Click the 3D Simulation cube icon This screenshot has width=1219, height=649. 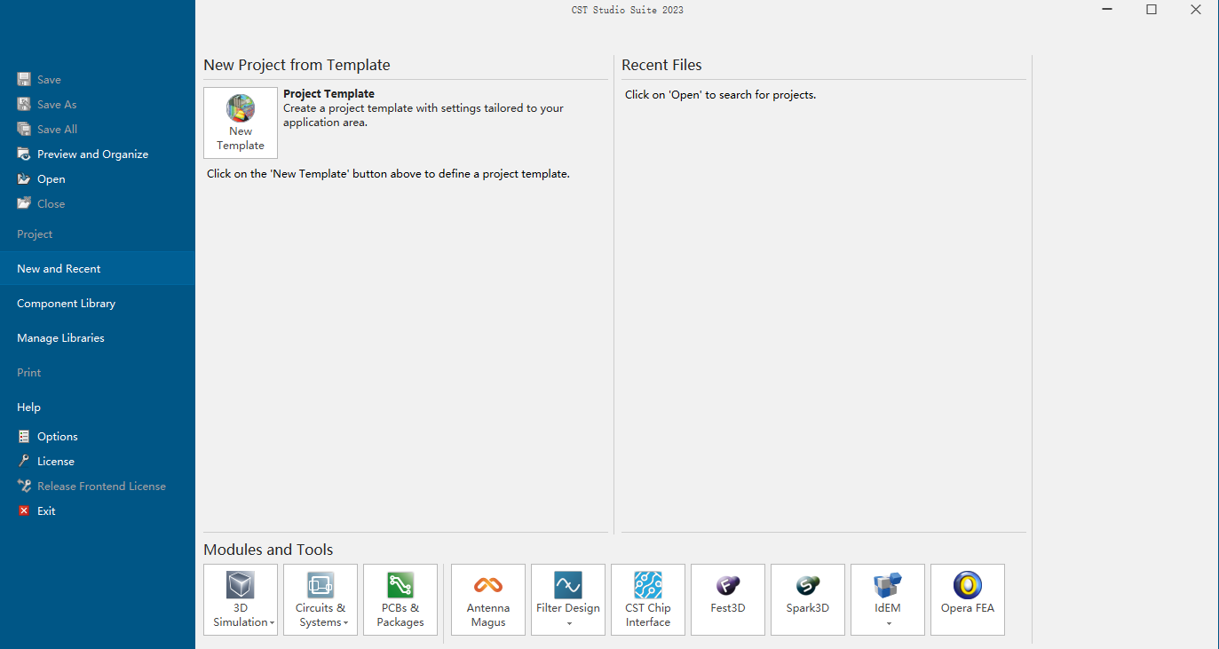[x=241, y=585]
